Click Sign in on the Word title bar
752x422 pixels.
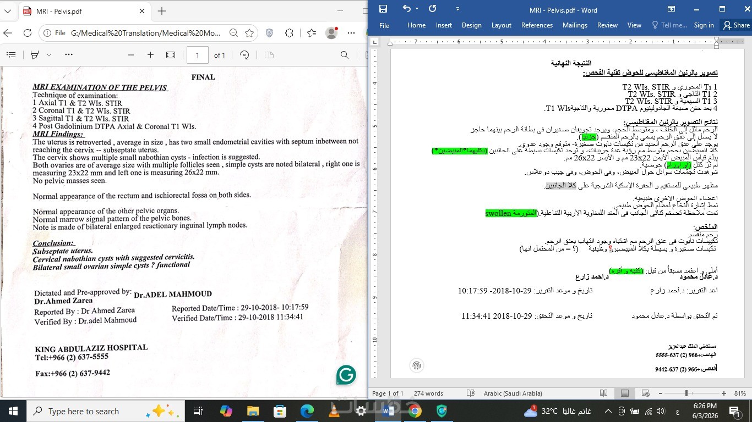coord(704,25)
